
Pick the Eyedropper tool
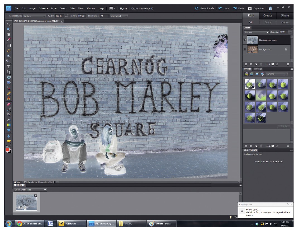pos(9,40)
